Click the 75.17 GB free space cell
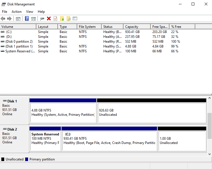Image resolution: width=212 pixels, height=169 pixels. 159,37
